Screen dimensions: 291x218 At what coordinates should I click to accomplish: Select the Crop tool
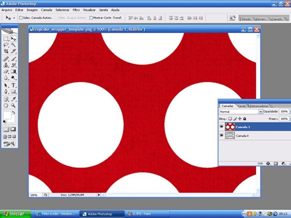tap(6, 51)
